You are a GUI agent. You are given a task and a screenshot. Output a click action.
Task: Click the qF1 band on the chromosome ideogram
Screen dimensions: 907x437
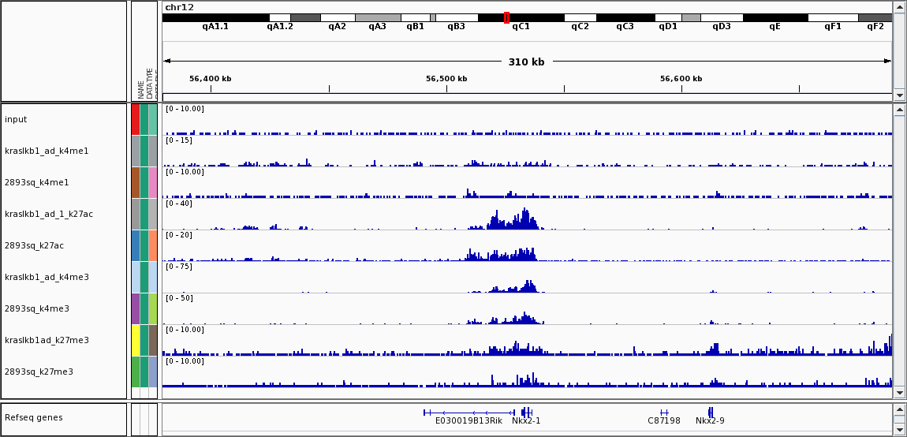pyautogui.click(x=833, y=17)
